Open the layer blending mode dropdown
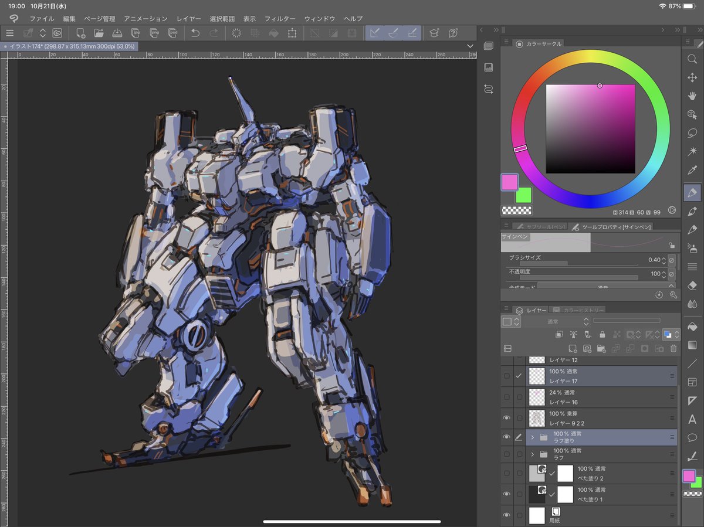 point(554,321)
